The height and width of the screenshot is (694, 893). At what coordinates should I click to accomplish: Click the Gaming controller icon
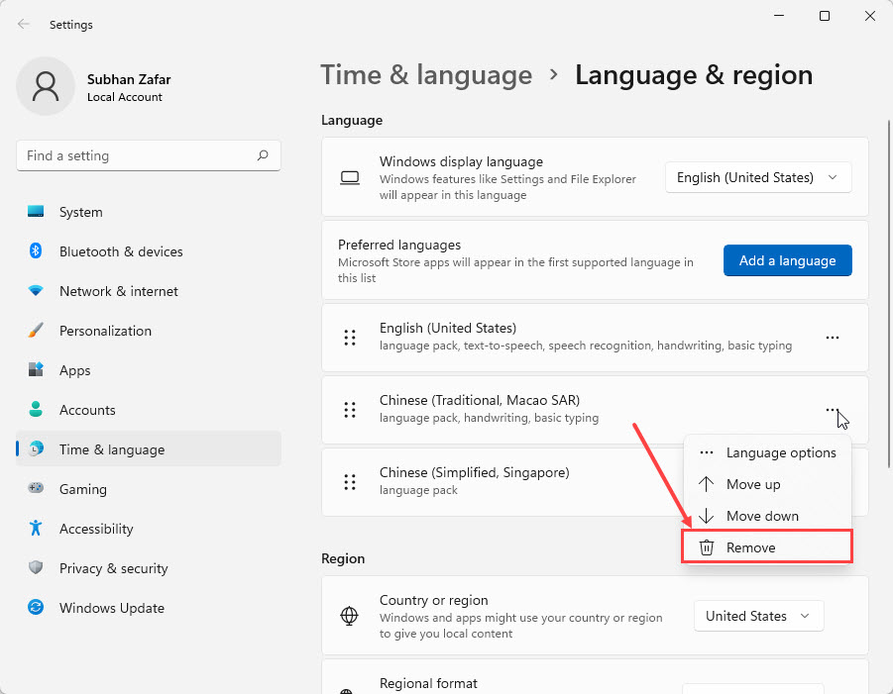pyautogui.click(x=36, y=488)
